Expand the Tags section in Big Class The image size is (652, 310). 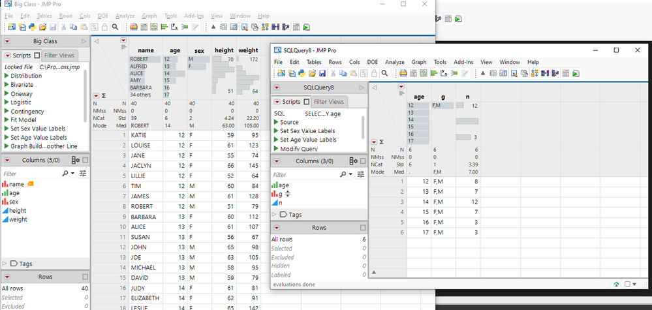pos(5,264)
